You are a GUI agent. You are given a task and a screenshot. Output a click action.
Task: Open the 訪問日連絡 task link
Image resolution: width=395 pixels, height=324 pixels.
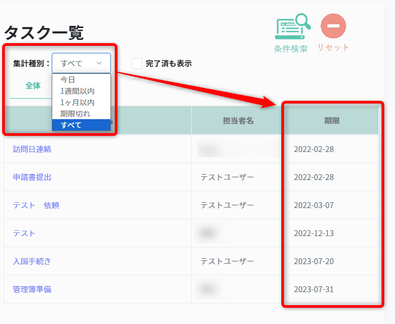pyautogui.click(x=32, y=149)
